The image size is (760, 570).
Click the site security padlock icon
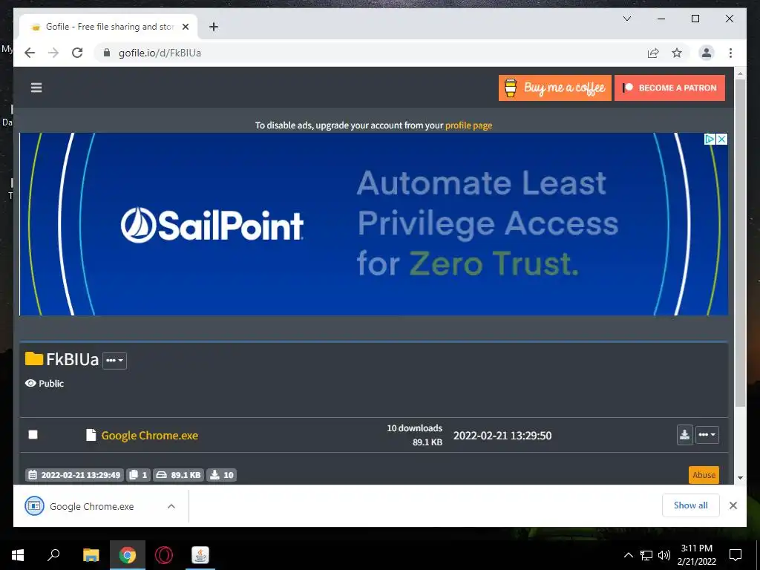(x=107, y=53)
